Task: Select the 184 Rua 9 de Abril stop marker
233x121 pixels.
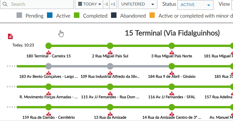Action: point(172,66)
